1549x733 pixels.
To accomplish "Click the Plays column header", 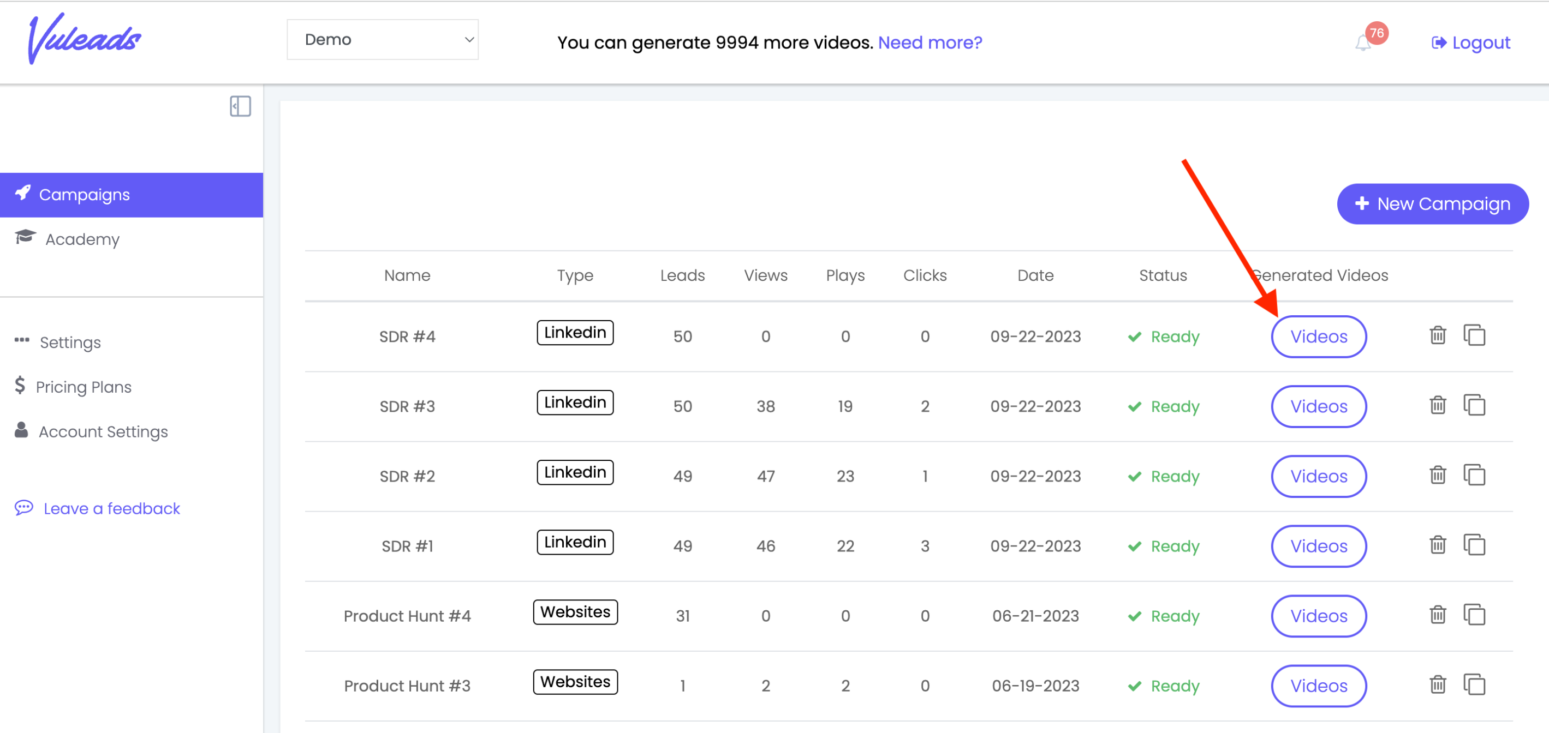I will click(x=845, y=276).
